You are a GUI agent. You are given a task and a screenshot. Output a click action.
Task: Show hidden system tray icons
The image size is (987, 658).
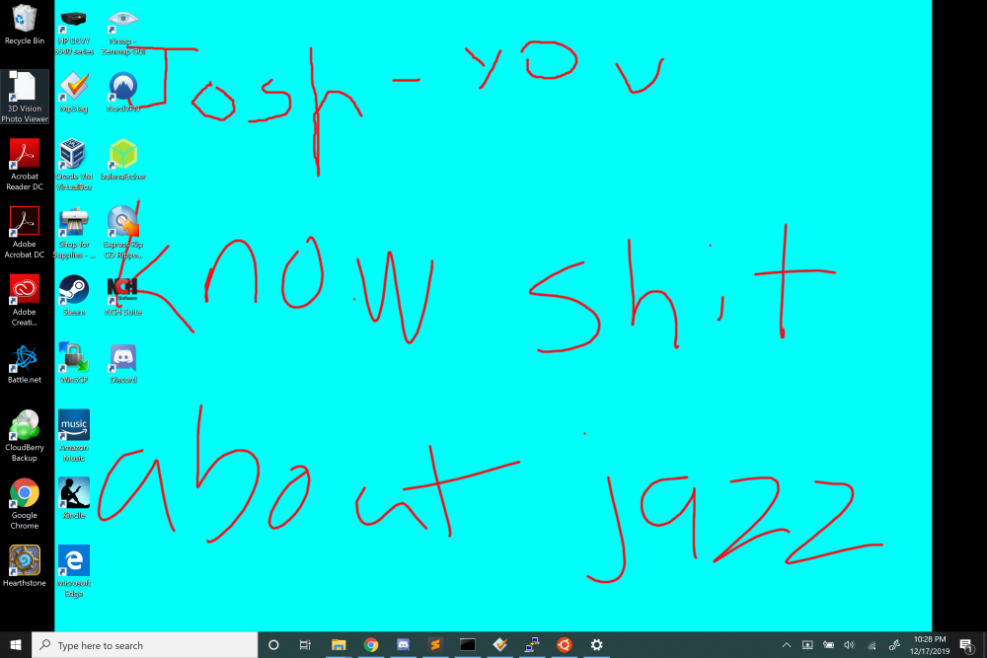(787, 645)
